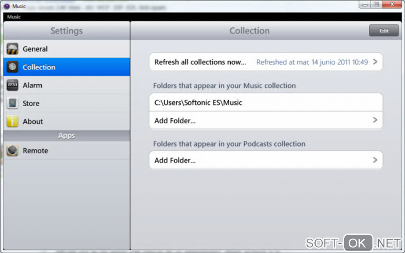
Task: Open the About section
Action: 67,121
